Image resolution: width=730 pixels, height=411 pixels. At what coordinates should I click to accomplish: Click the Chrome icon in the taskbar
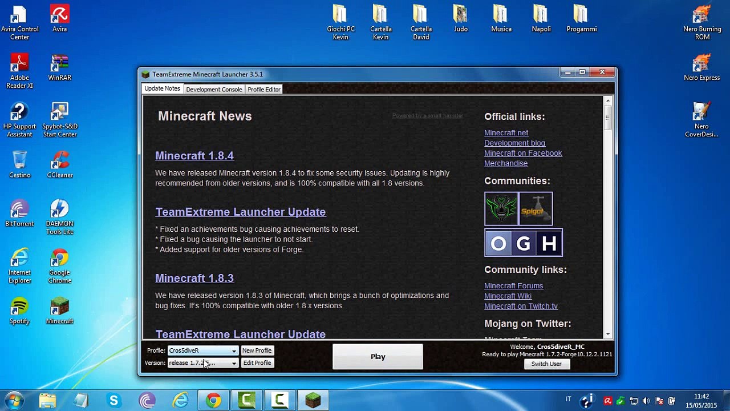(214, 401)
